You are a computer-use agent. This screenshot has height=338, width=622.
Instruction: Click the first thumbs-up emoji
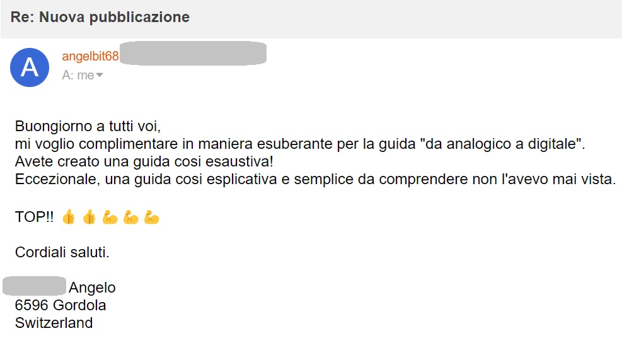[x=69, y=218]
